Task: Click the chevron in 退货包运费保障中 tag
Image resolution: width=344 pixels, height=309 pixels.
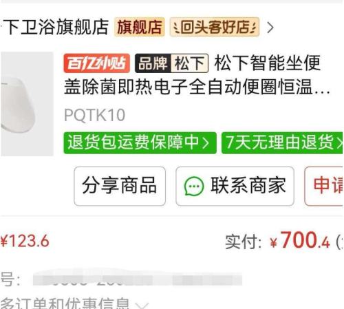Action: click(206, 143)
